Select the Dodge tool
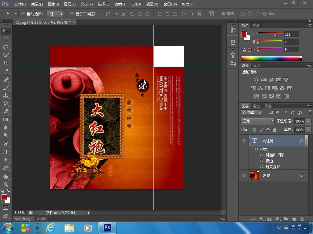Screen dimensions: 313x234 [x=6, y=136]
